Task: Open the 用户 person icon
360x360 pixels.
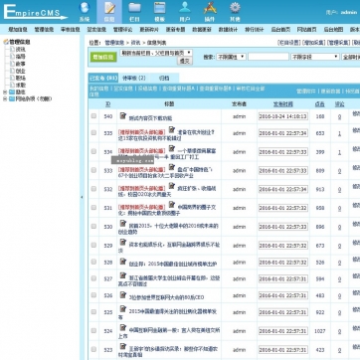Action: pyautogui.click(x=185, y=7)
